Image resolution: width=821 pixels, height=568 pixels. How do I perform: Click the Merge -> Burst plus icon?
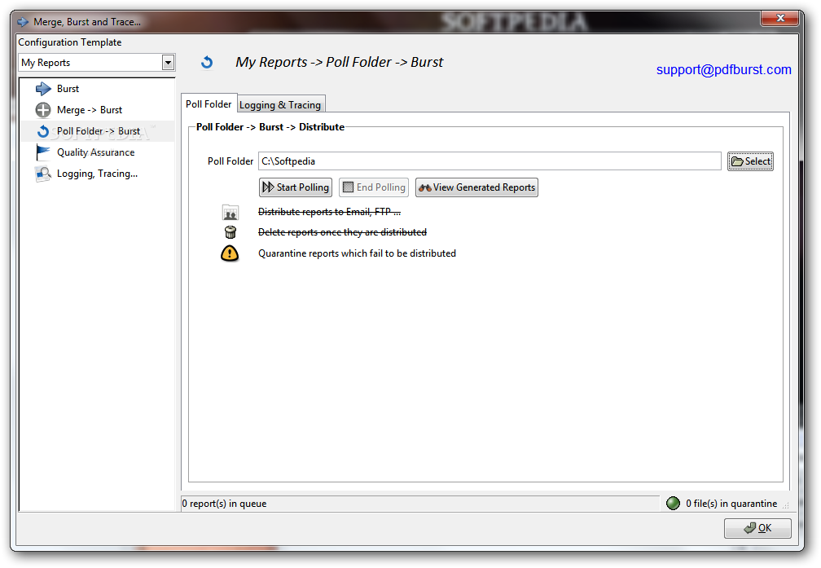pyautogui.click(x=43, y=110)
